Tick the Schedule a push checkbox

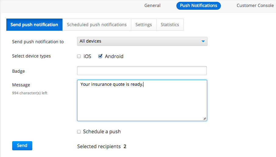(x=79, y=132)
